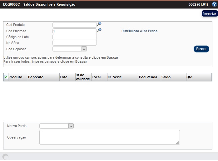
Task: Click inside the Observação text area
Action: coord(109,137)
